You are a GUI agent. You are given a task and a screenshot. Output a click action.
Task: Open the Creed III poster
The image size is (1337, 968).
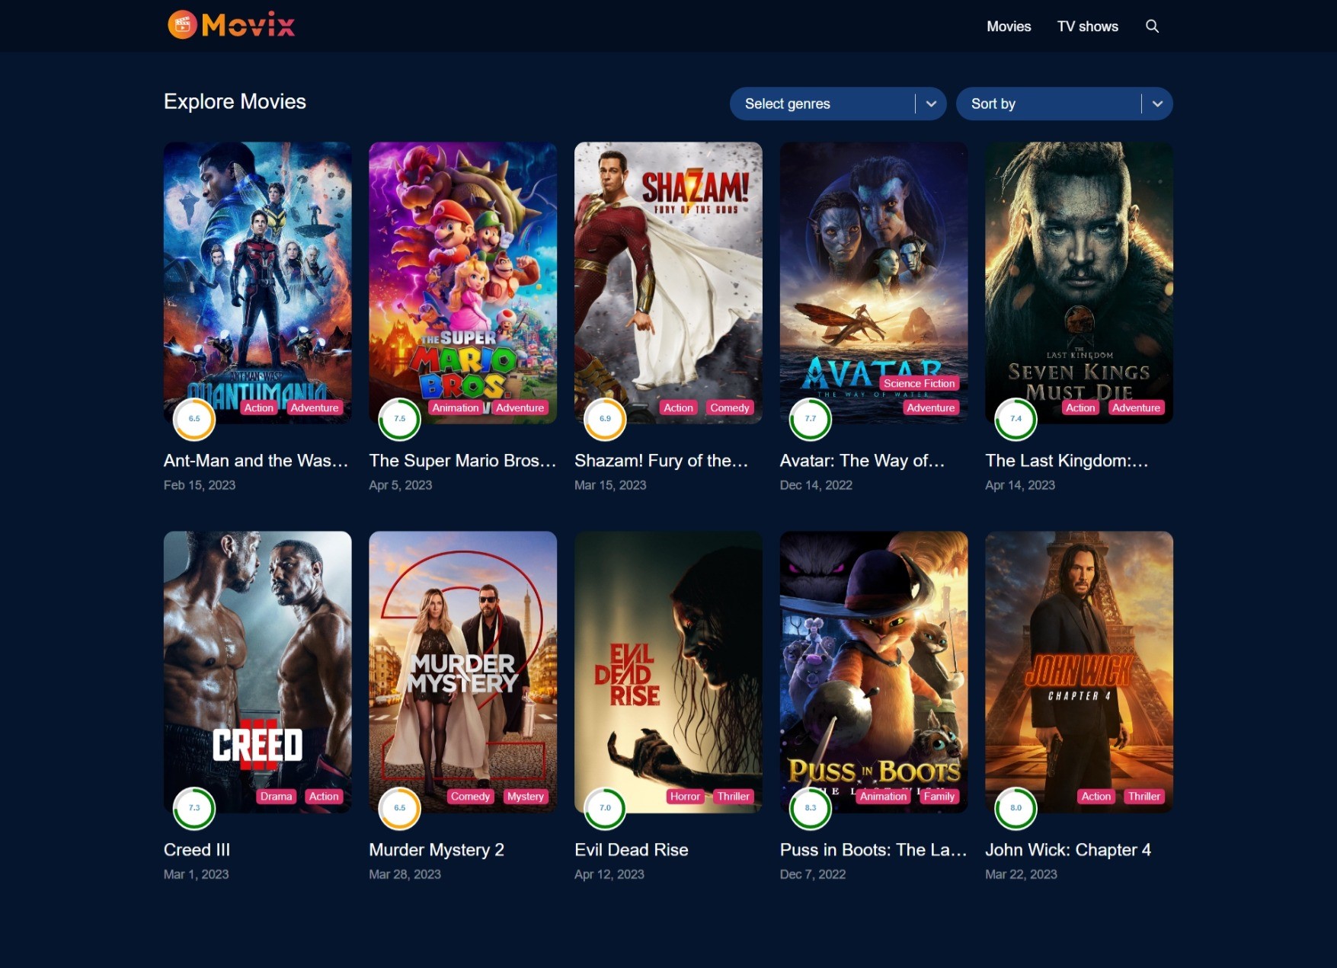point(257,672)
